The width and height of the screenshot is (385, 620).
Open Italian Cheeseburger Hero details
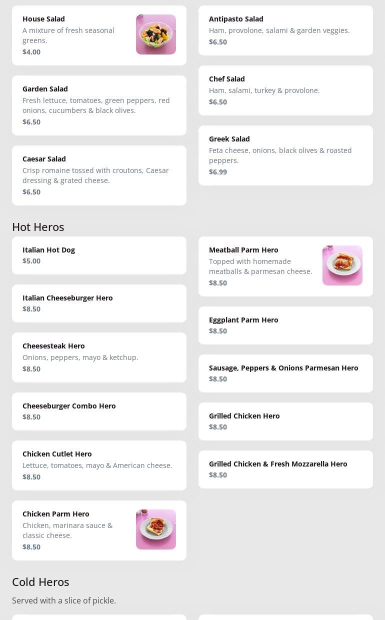click(x=99, y=303)
